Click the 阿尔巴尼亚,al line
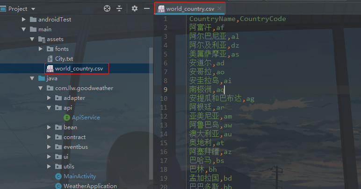This screenshot has height=189, width=361. pyautogui.click(x=214, y=36)
